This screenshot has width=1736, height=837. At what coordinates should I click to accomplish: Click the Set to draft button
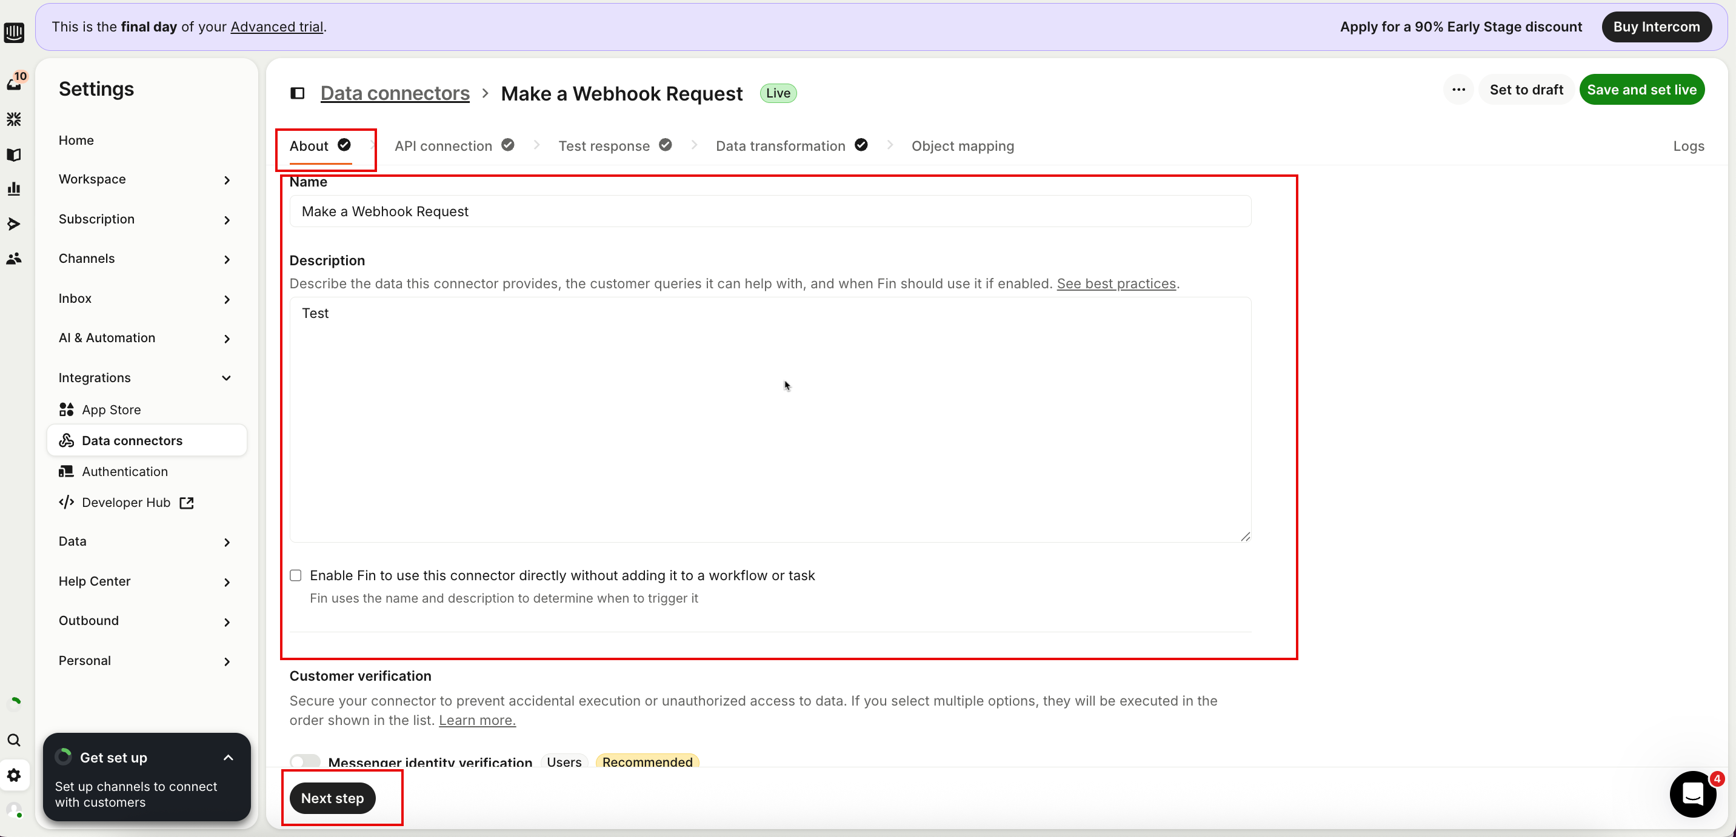tap(1526, 90)
